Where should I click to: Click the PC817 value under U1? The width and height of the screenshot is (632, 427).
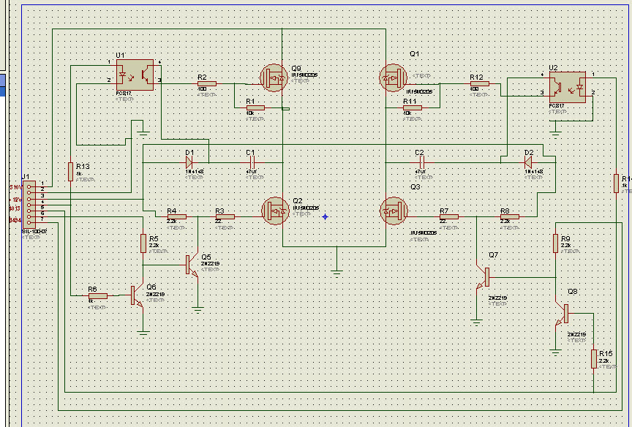click(x=124, y=94)
